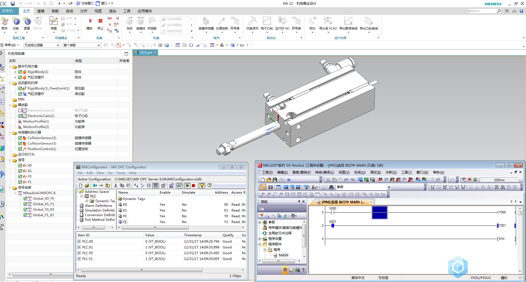The width and height of the screenshot is (526, 282).
Task: Click the 导出载荷曲线 icon
Action: click(348, 21)
